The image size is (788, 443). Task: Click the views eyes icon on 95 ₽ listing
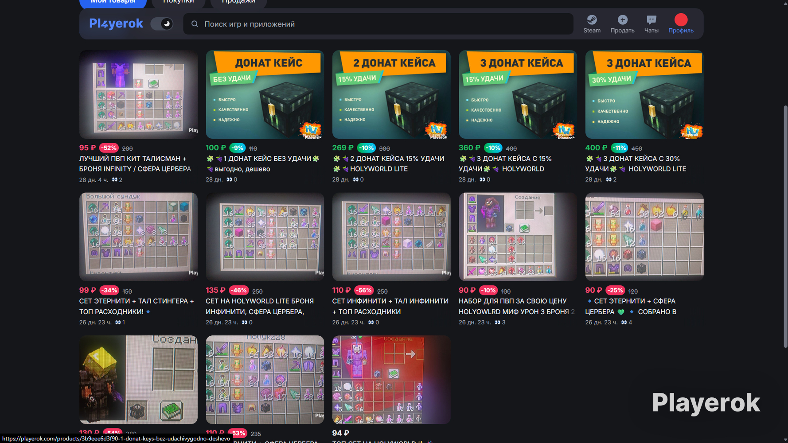(x=114, y=180)
